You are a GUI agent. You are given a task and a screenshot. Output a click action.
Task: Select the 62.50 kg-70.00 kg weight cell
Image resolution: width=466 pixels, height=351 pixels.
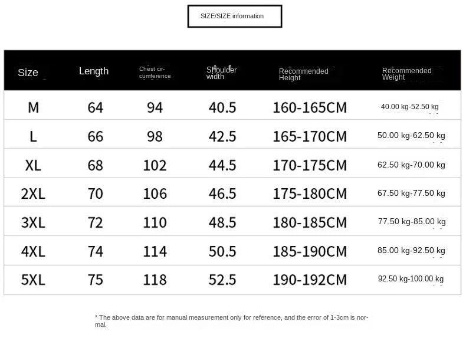click(x=411, y=165)
